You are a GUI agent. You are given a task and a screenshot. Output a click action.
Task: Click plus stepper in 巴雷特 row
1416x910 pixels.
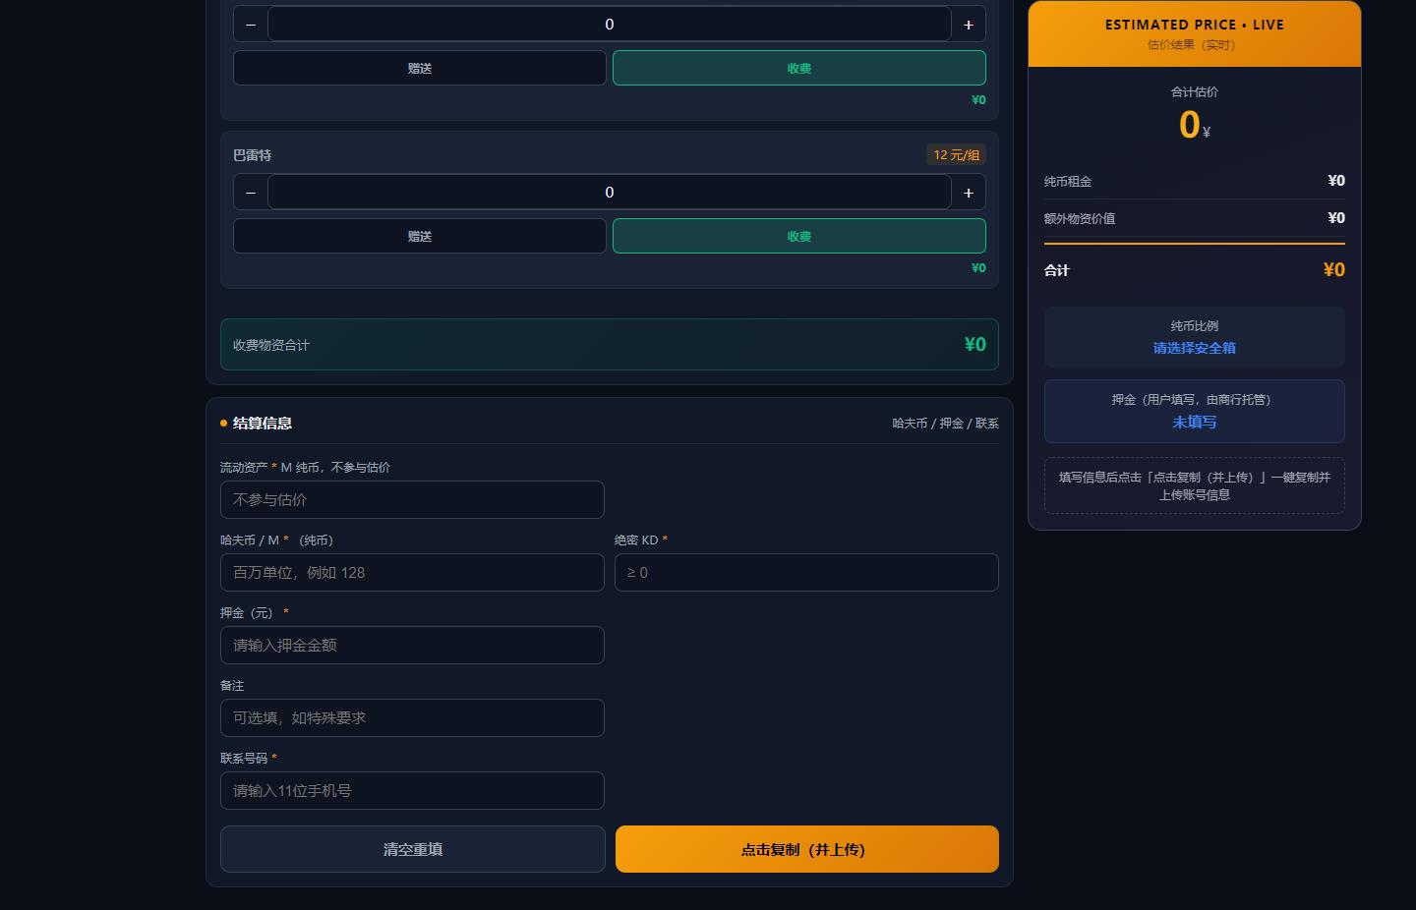pyautogui.click(x=969, y=193)
